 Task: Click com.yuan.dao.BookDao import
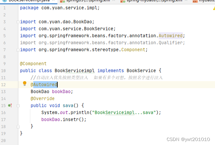(65, 22)
